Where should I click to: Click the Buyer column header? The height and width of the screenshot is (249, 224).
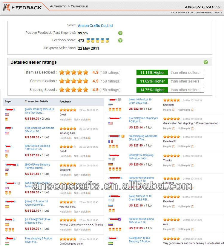(8, 101)
